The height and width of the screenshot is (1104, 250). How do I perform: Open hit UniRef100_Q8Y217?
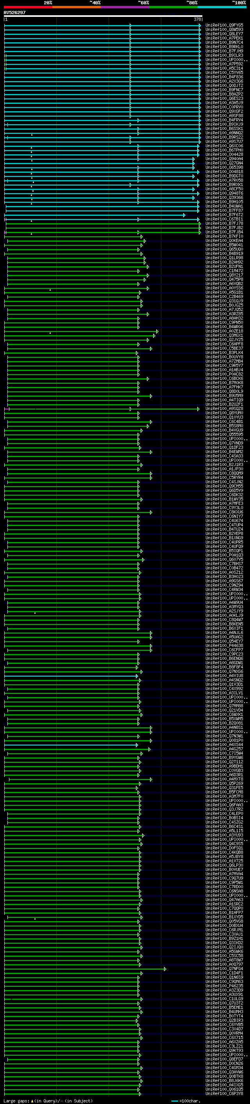(x=224, y=275)
